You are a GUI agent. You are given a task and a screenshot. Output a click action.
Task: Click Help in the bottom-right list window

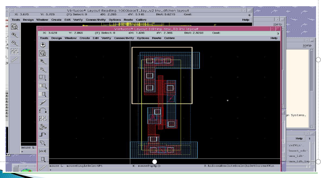tap(299, 139)
